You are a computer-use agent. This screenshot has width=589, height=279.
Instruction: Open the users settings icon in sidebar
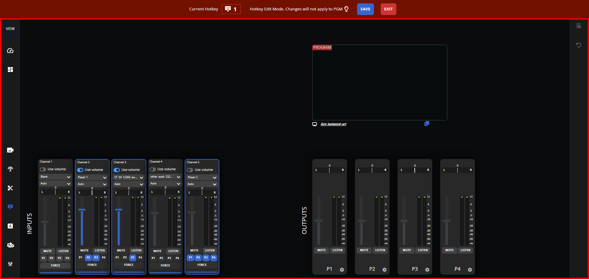coord(10,245)
